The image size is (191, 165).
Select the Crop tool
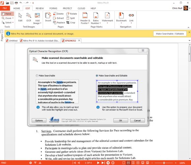point(71,22)
